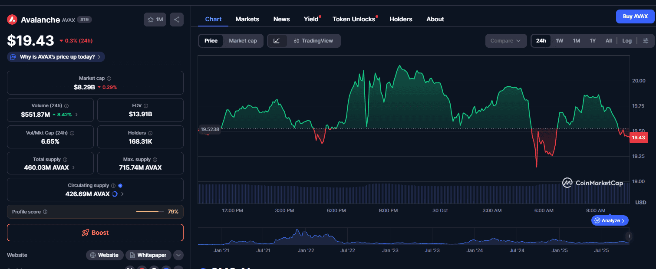Expand Why is AVAX's price up today
The height and width of the screenshot is (269, 656).
click(x=56, y=57)
